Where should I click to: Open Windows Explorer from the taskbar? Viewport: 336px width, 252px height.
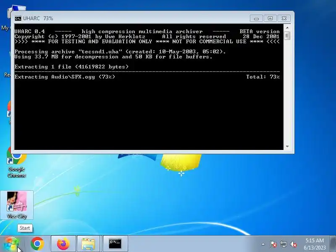88,244
